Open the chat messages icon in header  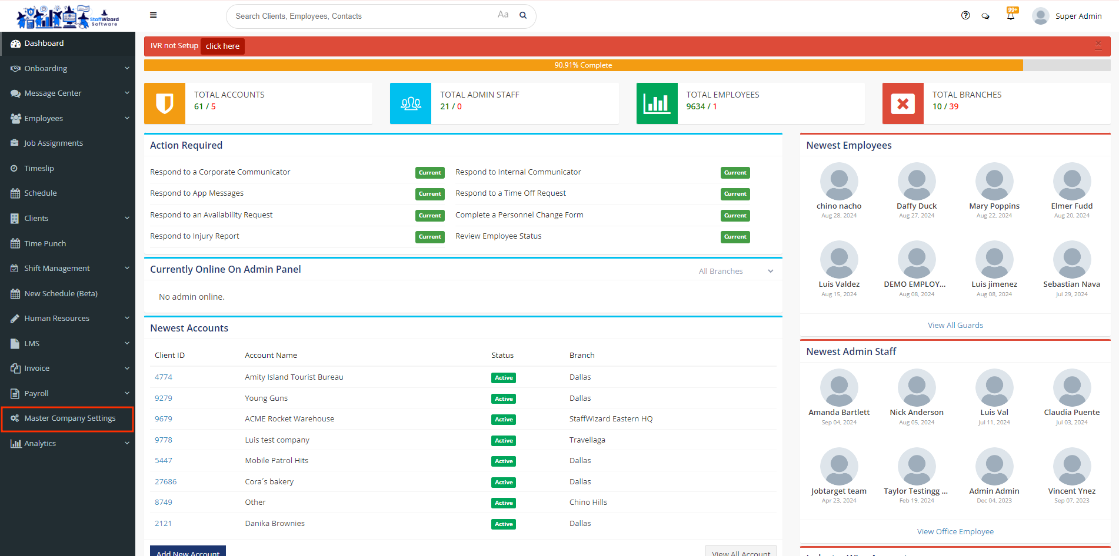coord(985,16)
